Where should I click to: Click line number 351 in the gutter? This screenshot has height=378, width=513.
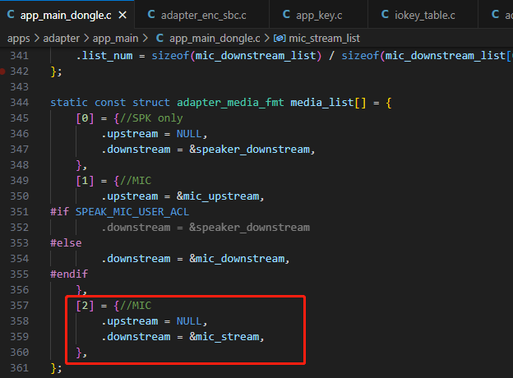coord(19,212)
